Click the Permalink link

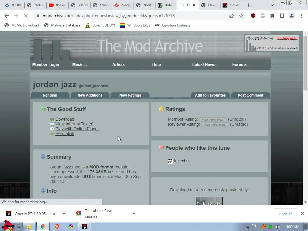[x=65, y=134]
